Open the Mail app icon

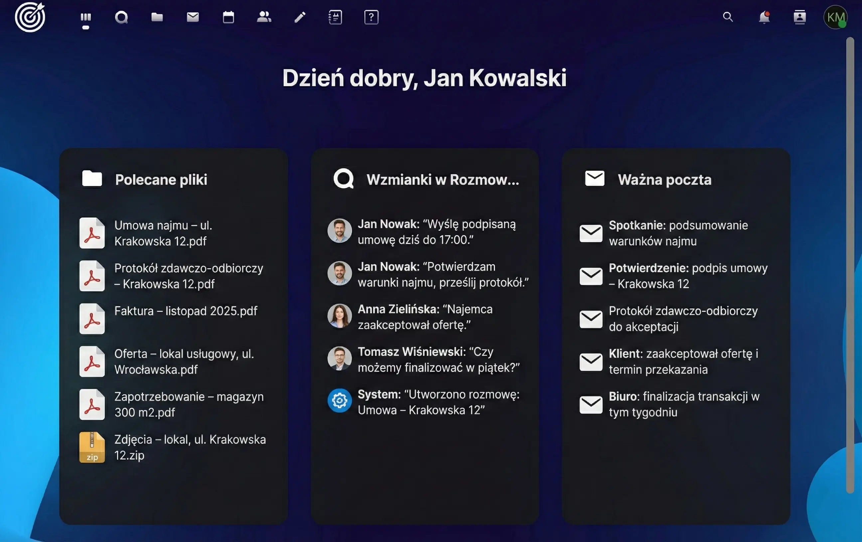(x=193, y=17)
